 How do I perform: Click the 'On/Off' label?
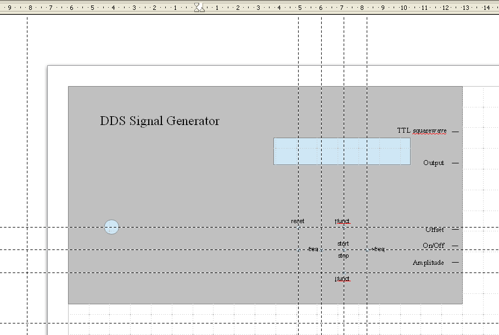(434, 246)
